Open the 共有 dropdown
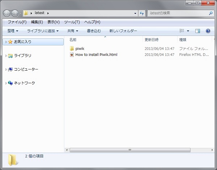 (73, 31)
